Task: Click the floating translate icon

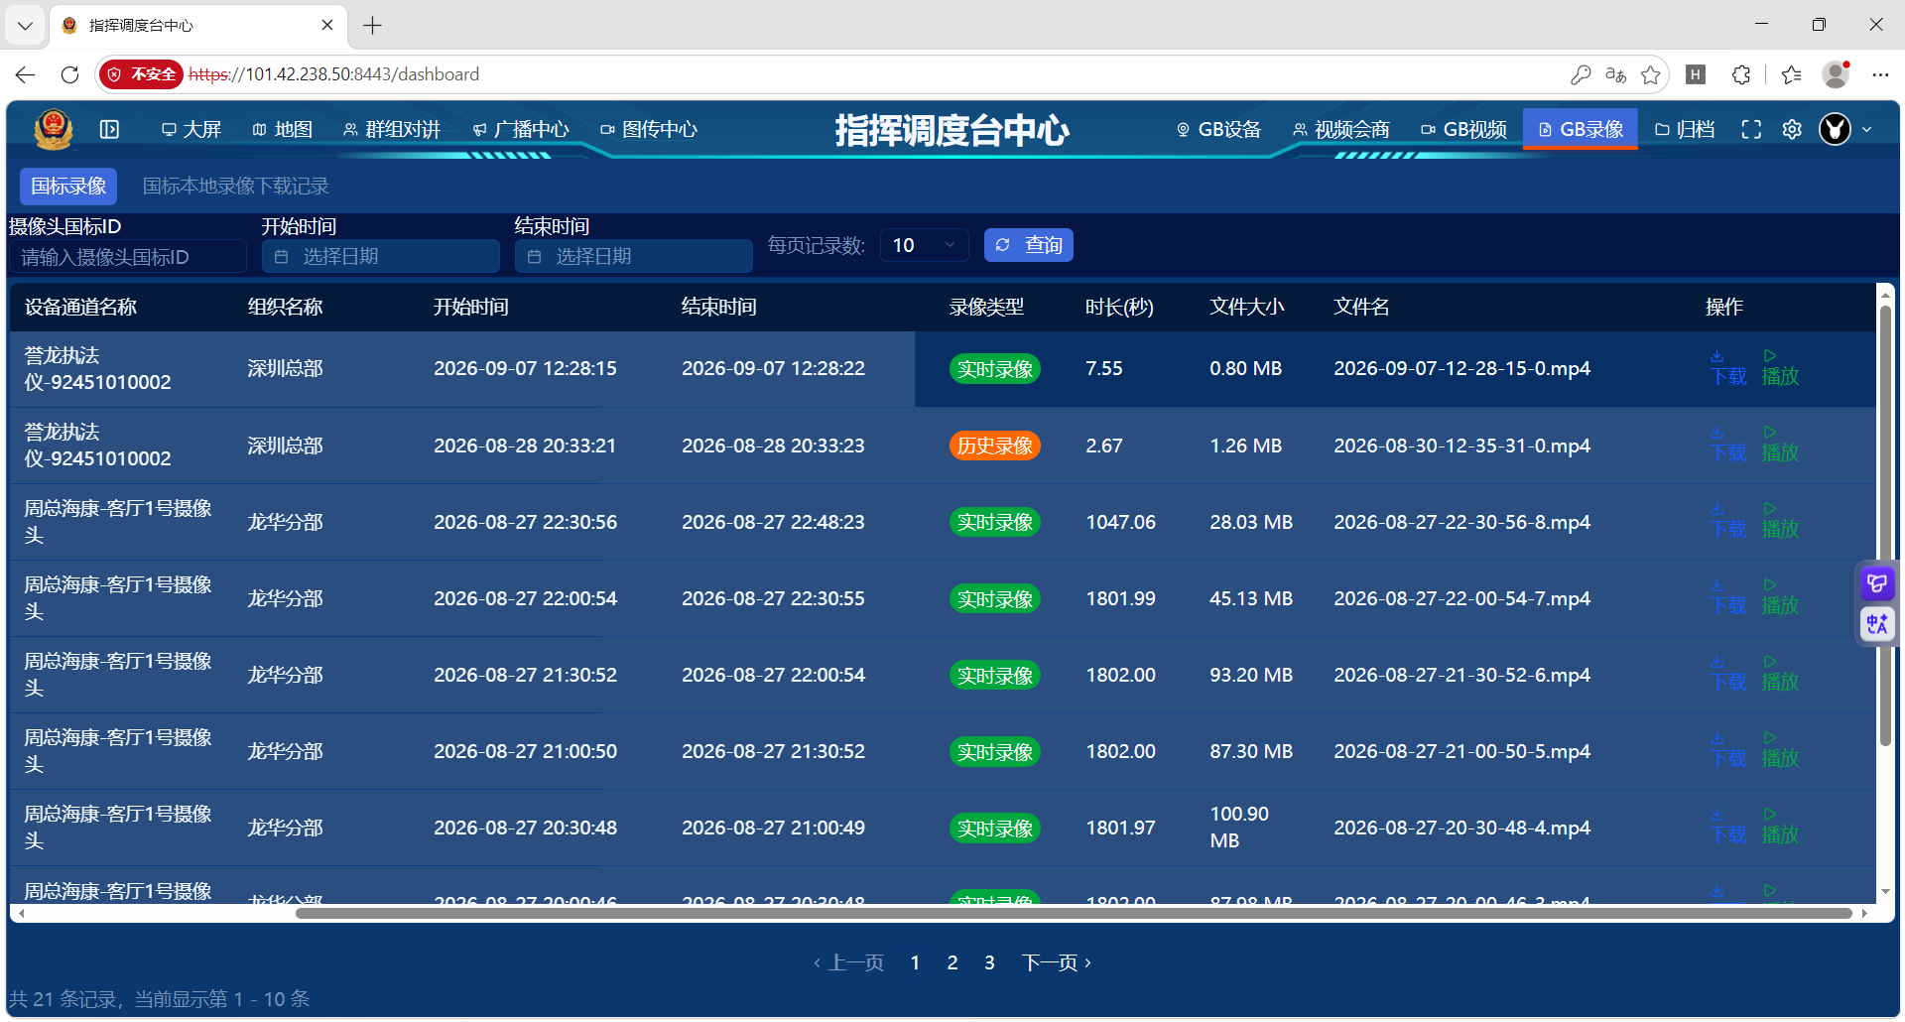Action: pos(1877,624)
